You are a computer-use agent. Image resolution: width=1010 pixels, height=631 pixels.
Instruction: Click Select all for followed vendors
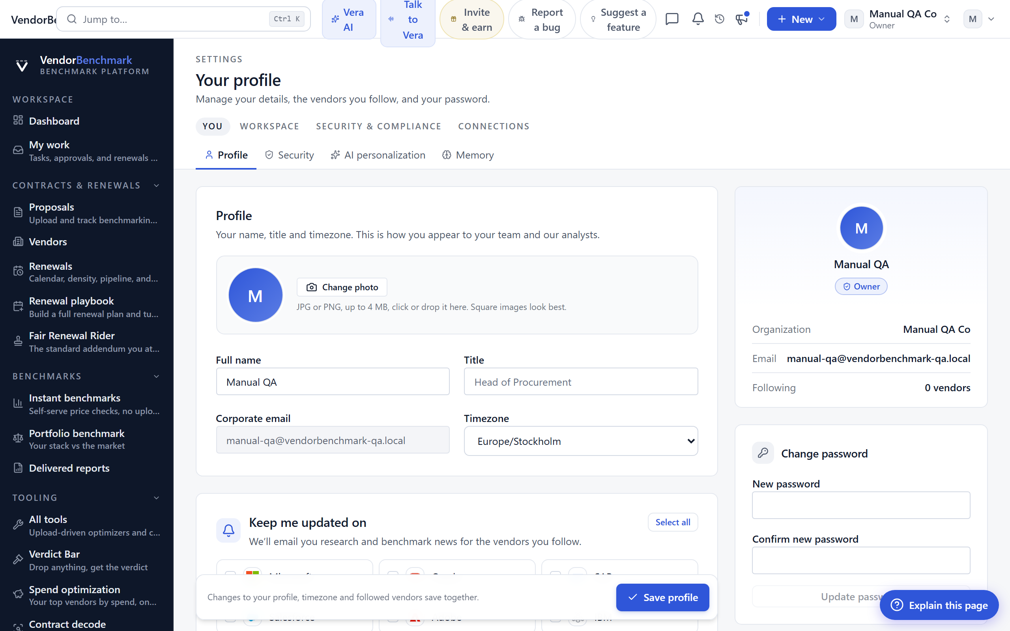tap(673, 522)
